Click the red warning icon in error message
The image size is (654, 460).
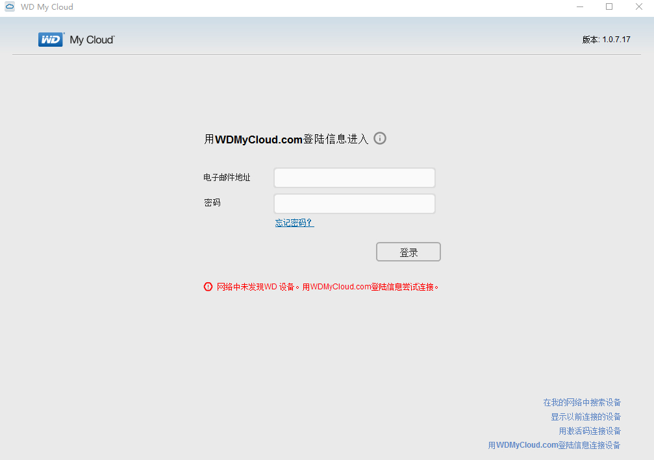(x=208, y=287)
